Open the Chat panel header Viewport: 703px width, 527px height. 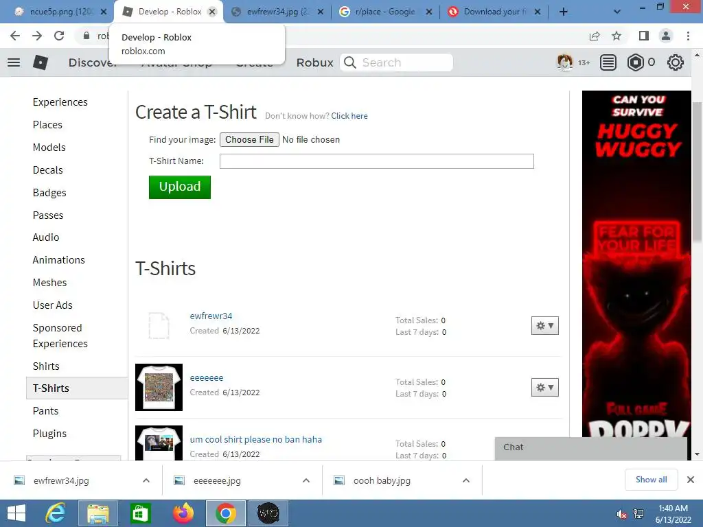[x=591, y=447]
